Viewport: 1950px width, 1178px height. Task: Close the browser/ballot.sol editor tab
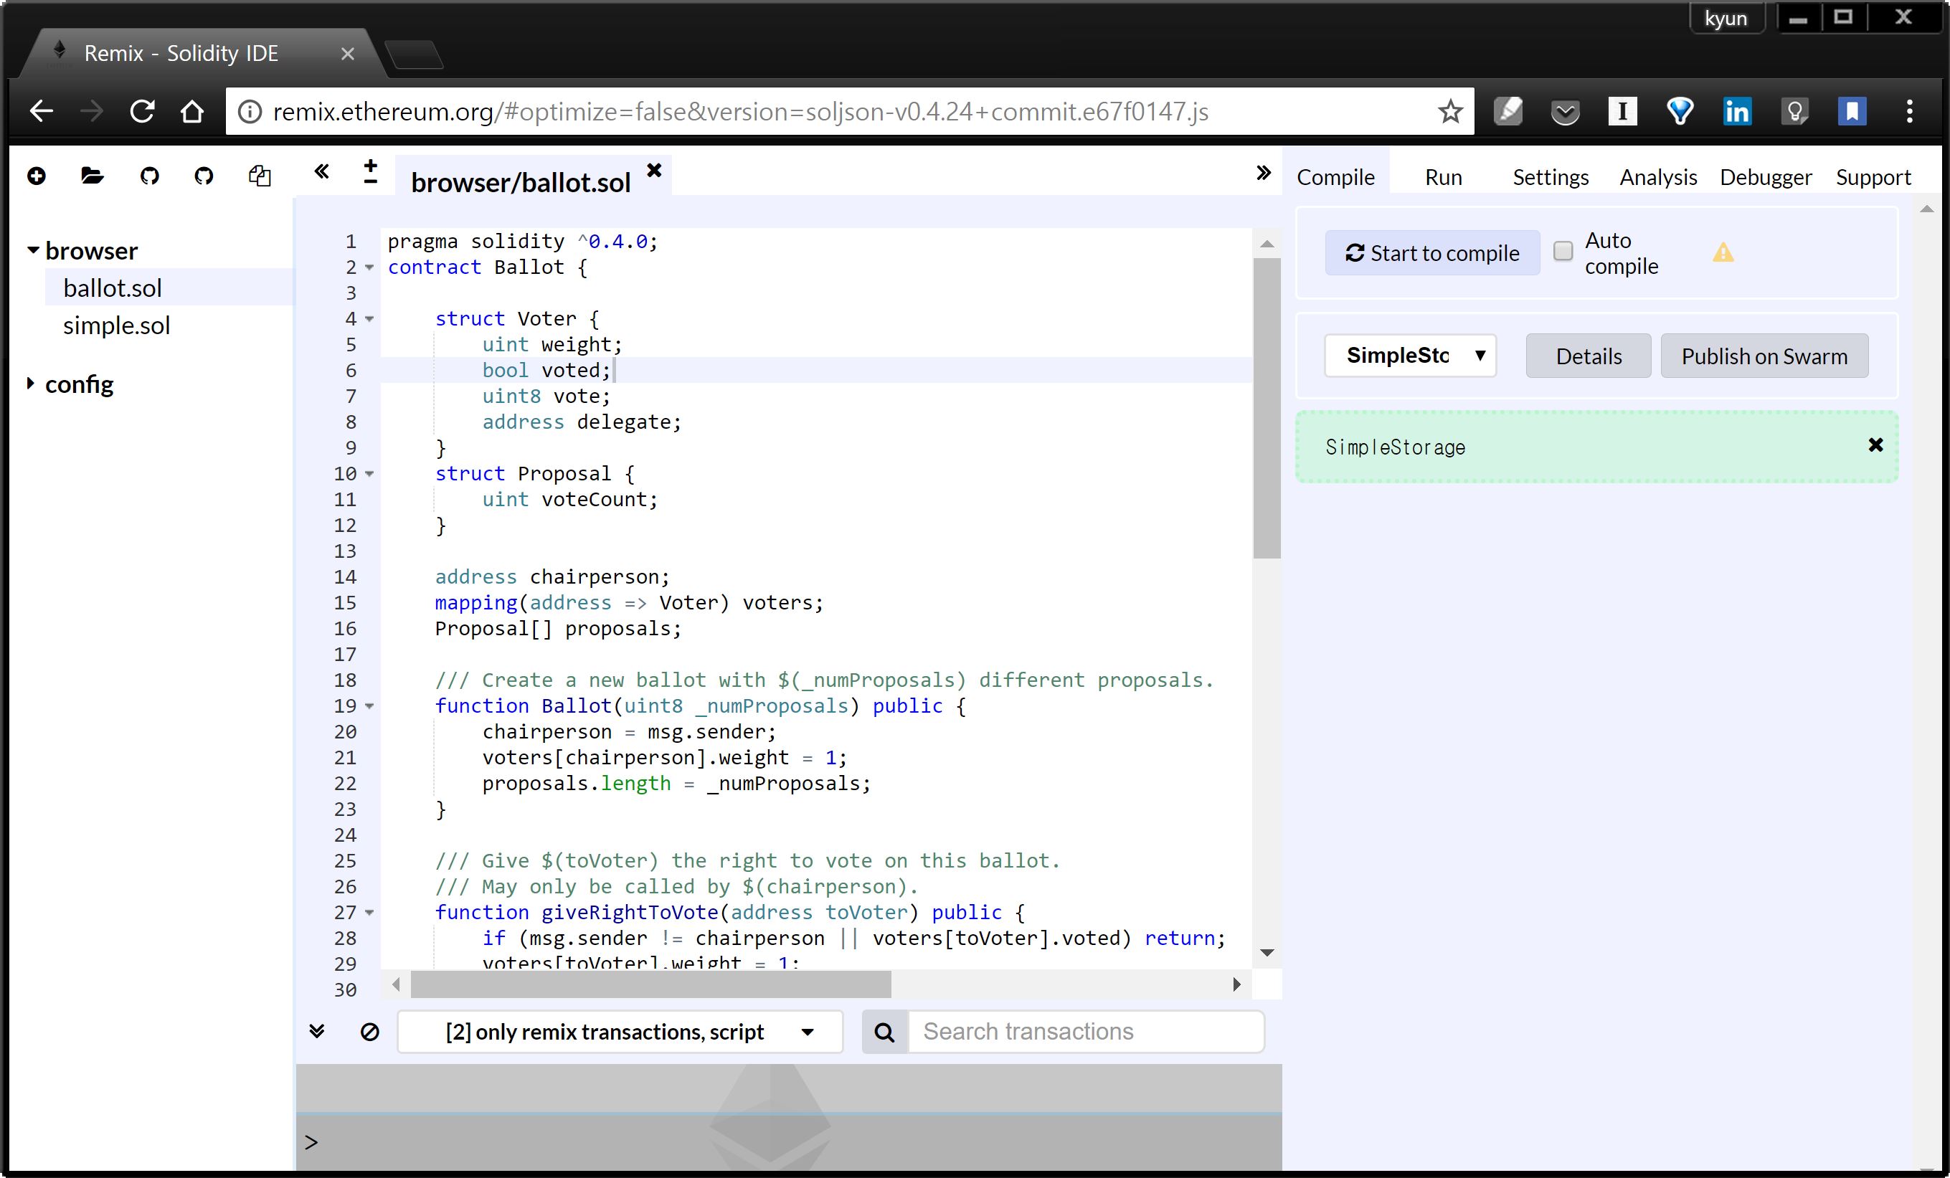[653, 170]
